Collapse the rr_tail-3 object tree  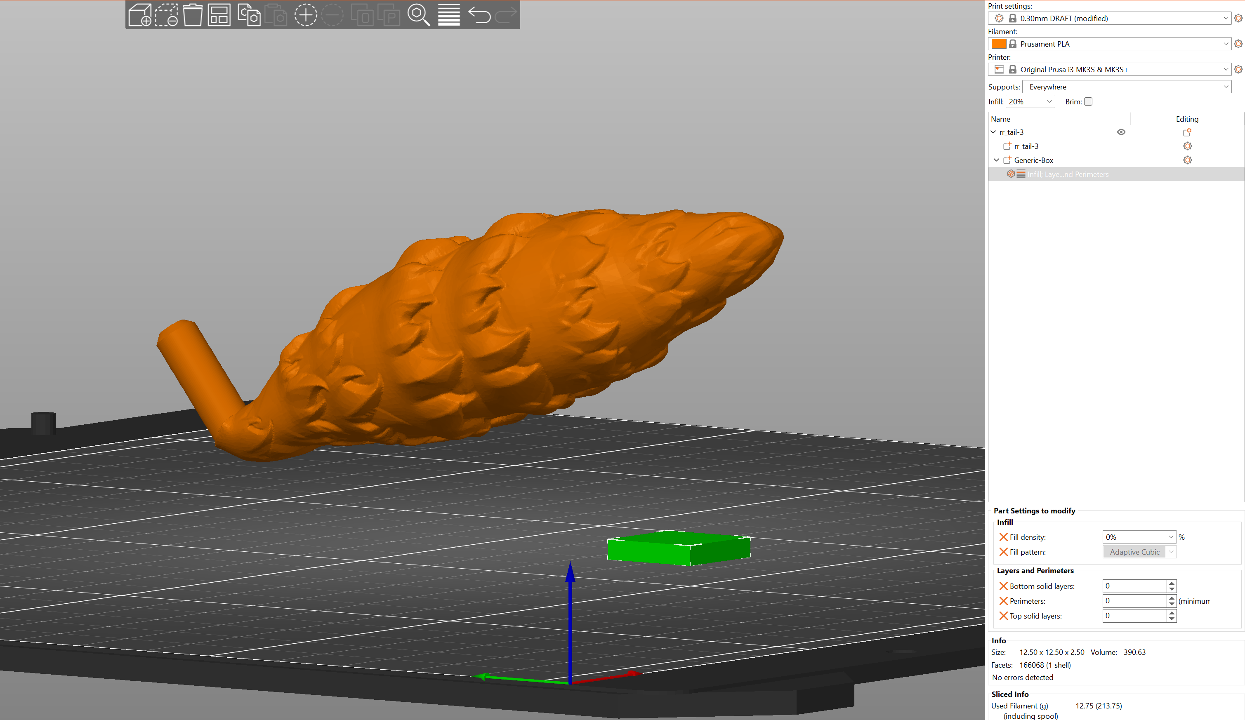point(993,132)
